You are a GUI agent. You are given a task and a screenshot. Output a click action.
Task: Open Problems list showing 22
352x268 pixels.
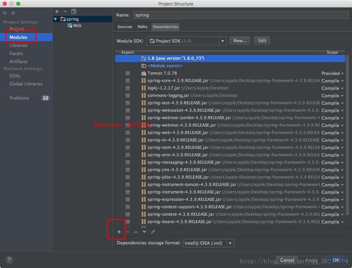(x=26, y=98)
